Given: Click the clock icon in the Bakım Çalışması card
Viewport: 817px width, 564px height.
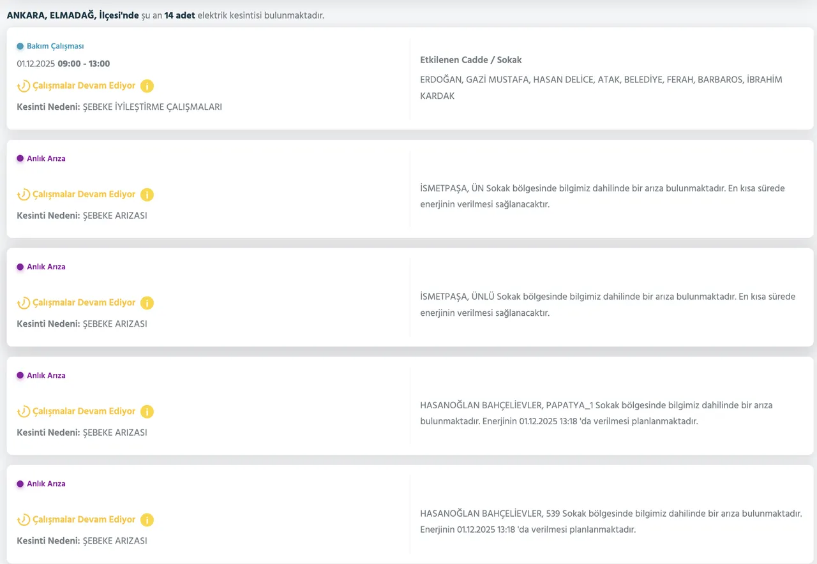Looking at the screenshot, I should [x=24, y=86].
